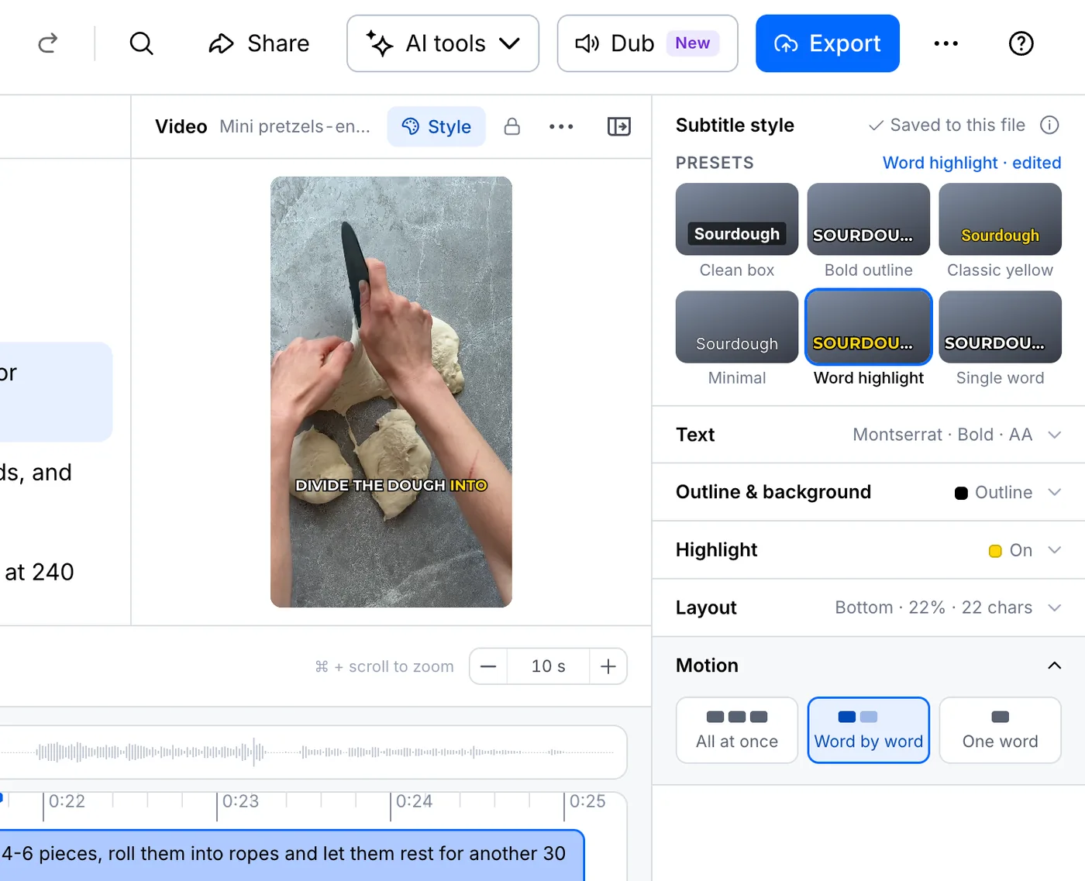Click the yellow Highlight color swatch
1085x881 pixels.
(x=995, y=551)
